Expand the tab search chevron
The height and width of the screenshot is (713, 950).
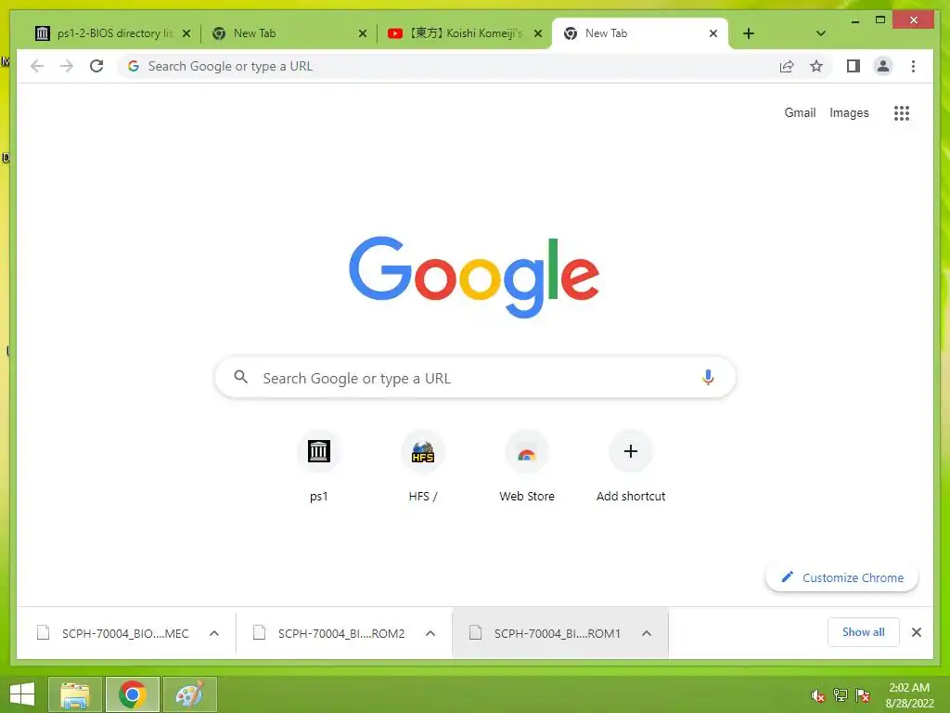[820, 33]
